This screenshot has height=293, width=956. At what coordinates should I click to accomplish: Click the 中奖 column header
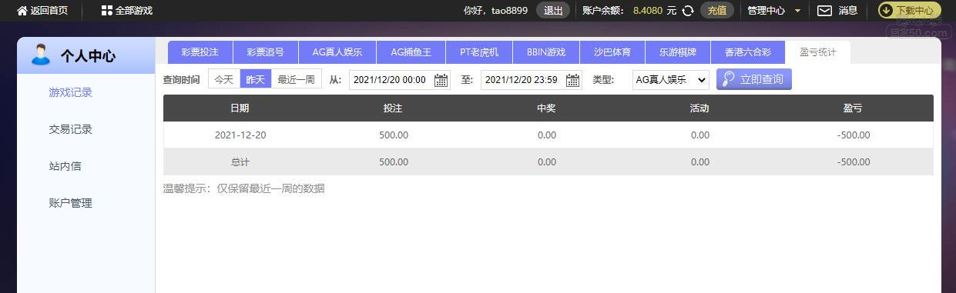point(546,108)
